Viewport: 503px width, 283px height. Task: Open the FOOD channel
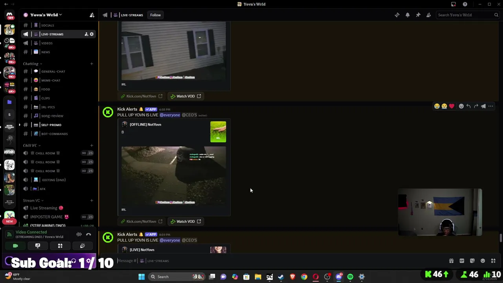59,89
